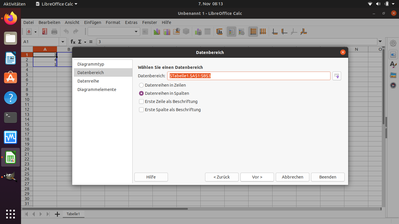Open the sidebar Navigator compass icon
The width and height of the screenshot is (399, 224).
tap(393, 85)
